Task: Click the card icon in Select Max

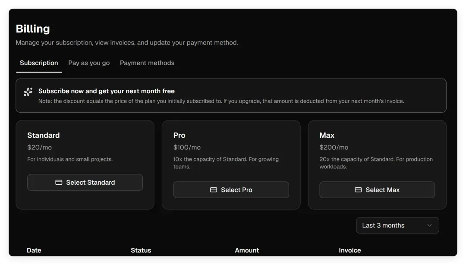Action: [x=359, y=190]
